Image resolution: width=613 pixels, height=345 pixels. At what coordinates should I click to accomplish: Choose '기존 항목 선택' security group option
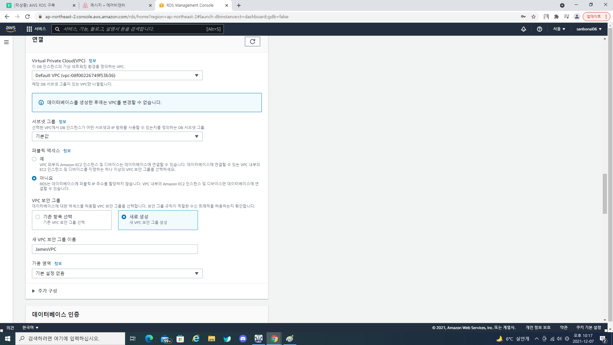click(x=38, y=217)
